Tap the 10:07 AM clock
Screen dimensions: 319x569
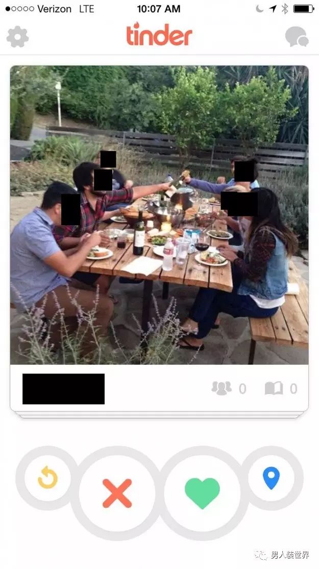[x=159, y=9]
